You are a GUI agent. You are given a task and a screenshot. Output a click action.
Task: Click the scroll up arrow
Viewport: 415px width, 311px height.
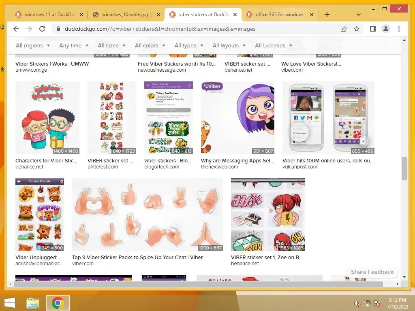point(404,40)
